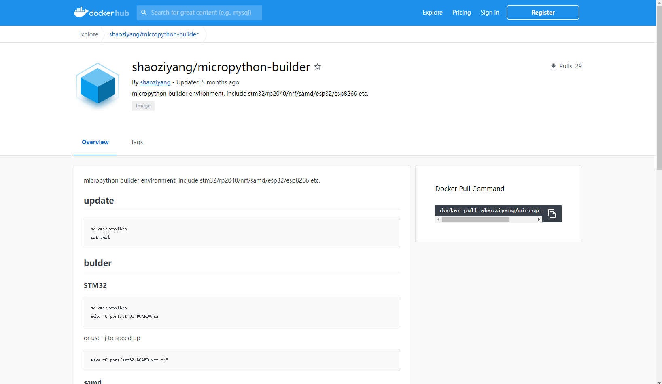Viewport: 662px width, 384px height.
Task: Open shaoziyang's user profile link
Action: point(155,82)
